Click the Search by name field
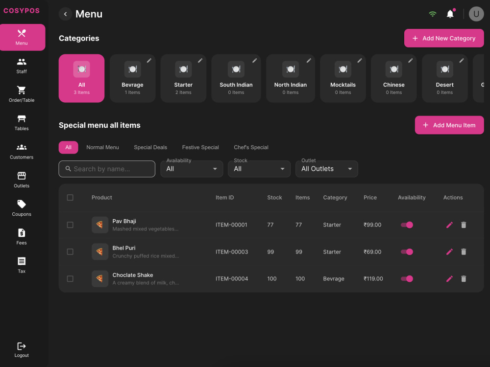 (107, 169)
